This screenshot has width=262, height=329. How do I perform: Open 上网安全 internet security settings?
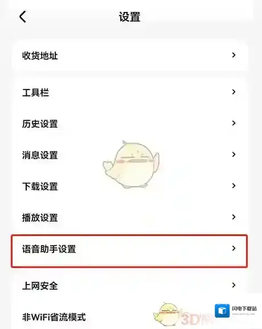pos(129,285)
